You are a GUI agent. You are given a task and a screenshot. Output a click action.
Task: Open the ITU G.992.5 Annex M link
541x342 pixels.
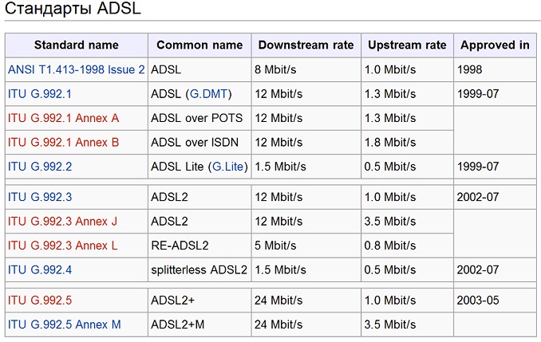pyautogui.click(x=64, y=324)
